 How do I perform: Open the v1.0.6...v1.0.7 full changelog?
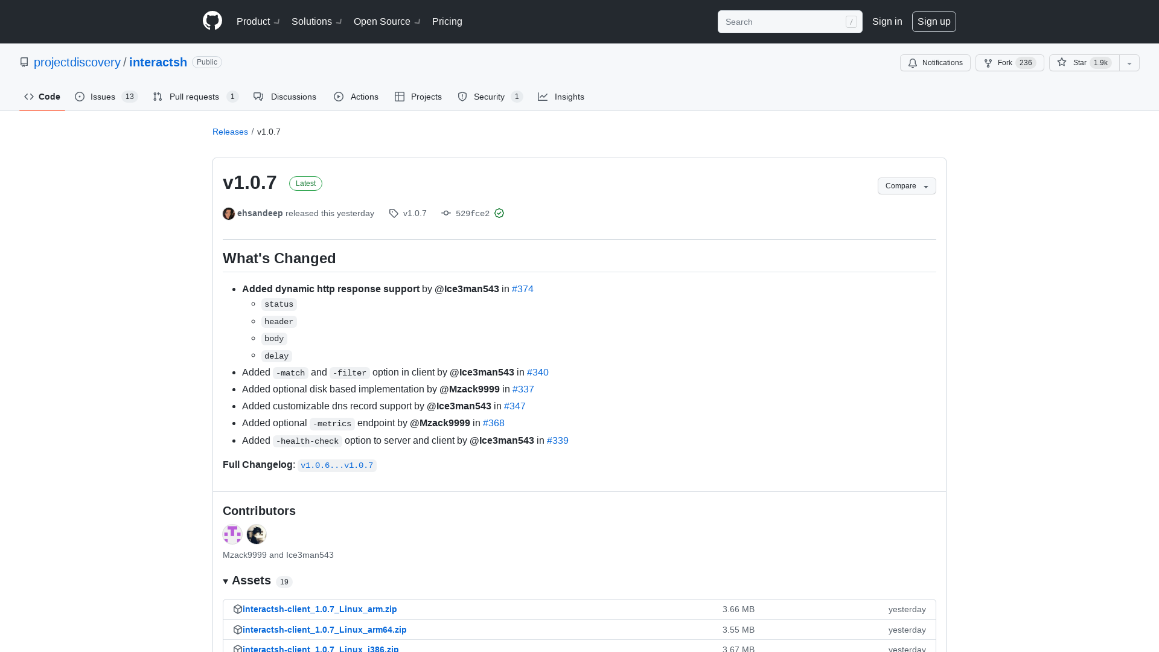pyautogui.click(x=337, y=465)
